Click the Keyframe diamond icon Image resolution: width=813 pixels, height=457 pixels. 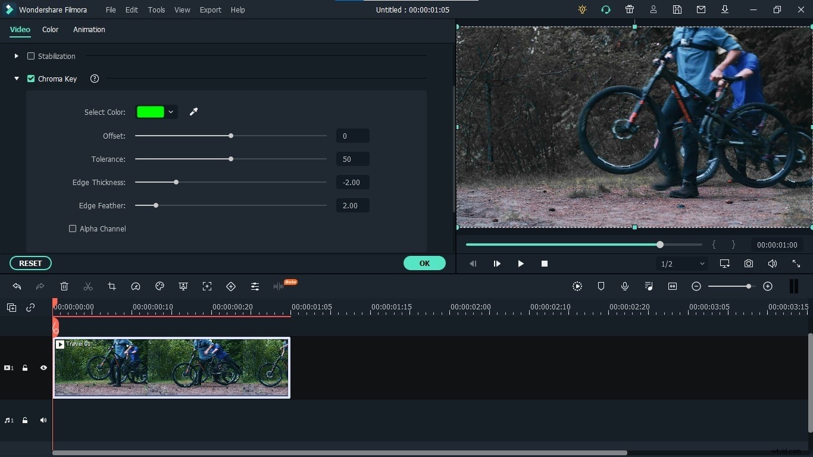point(231,286)
